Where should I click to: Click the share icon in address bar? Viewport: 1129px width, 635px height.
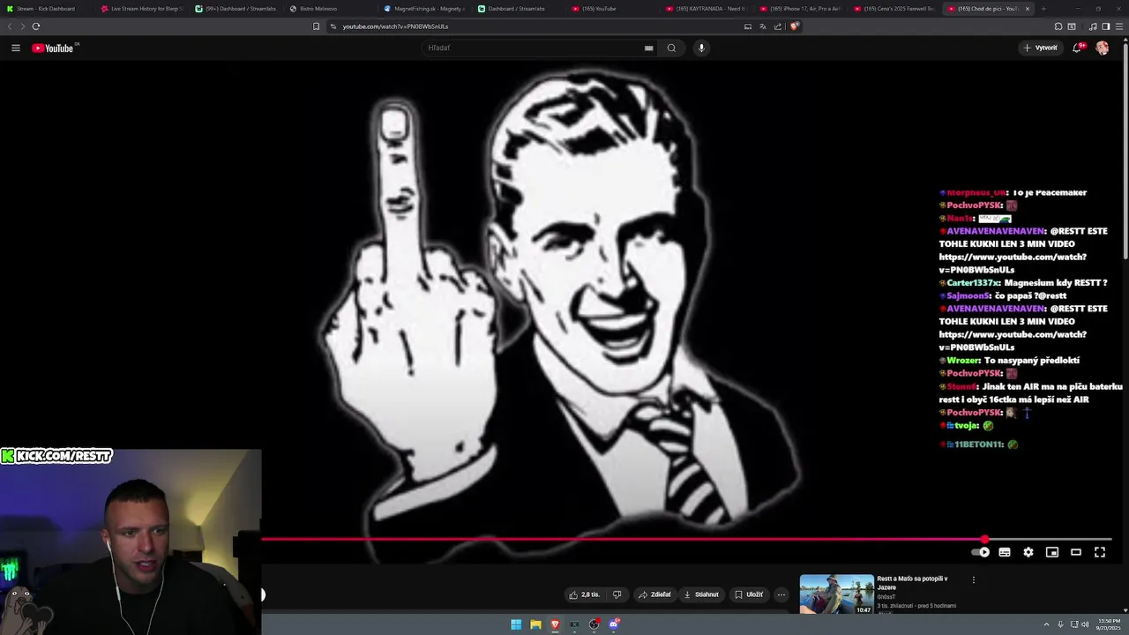tap(778, 26)
